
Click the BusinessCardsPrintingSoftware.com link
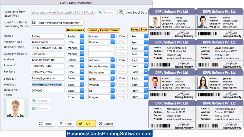[109, 134]
